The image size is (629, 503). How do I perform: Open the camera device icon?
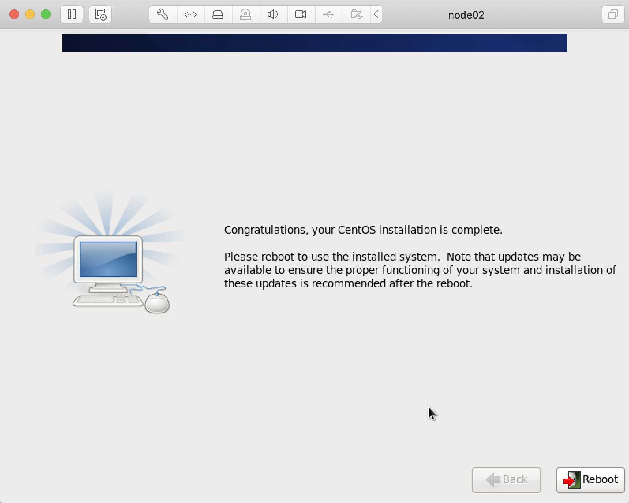click(301, 15)
